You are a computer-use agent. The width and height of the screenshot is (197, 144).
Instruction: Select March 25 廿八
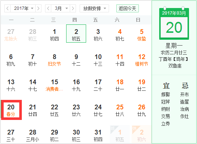[x=120, y=110]
